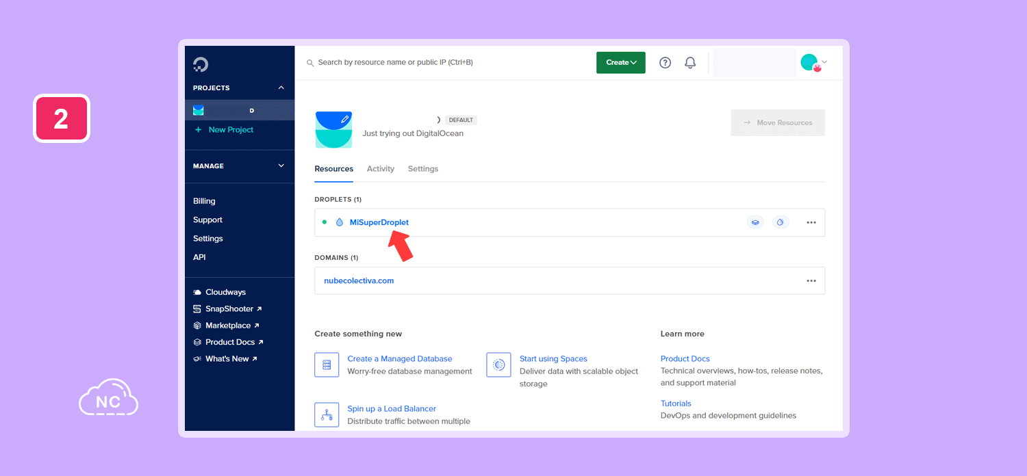Open the help question mark icon
This screenshot has width=1027, height=476.
tap(665, 62)
